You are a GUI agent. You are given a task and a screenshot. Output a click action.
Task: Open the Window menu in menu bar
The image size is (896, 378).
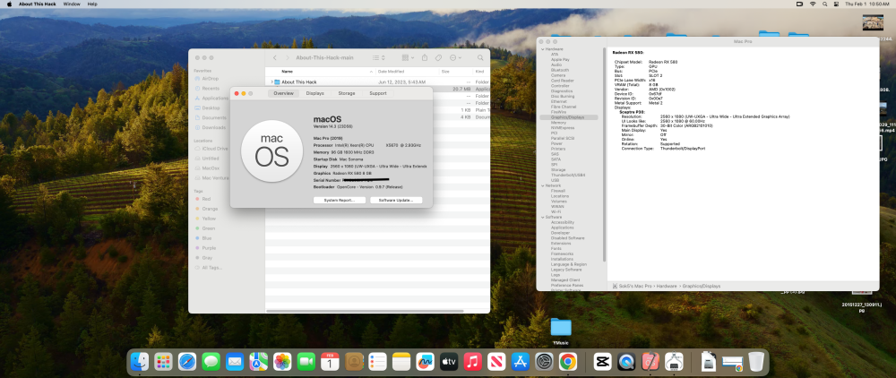click(72, 4)
